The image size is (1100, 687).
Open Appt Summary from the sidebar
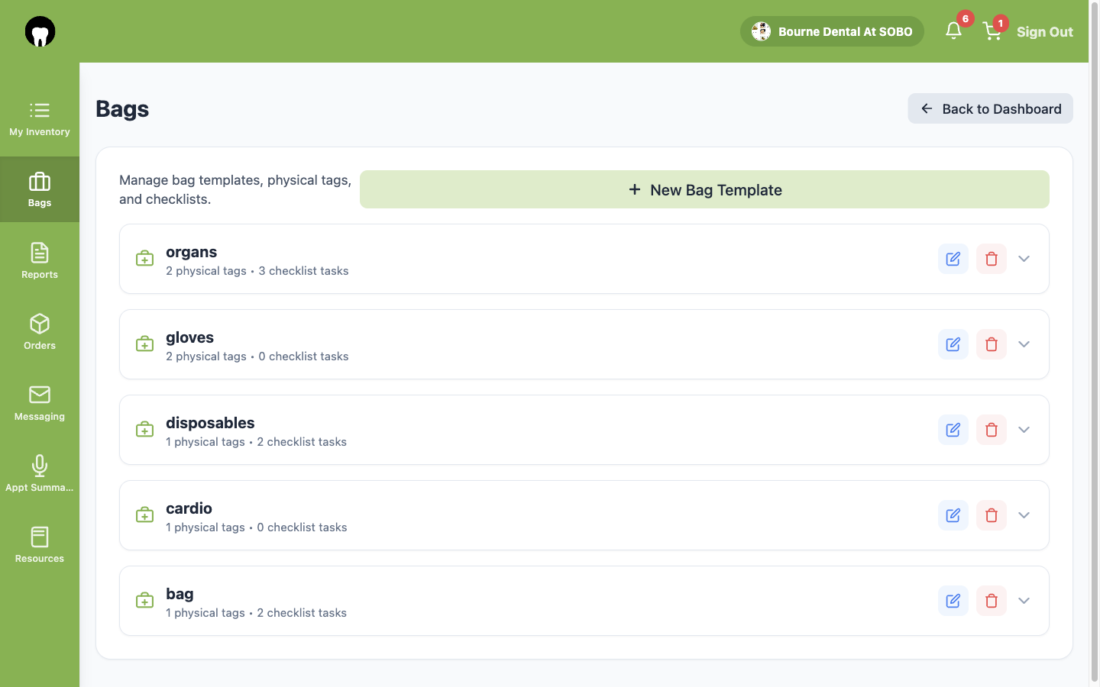(40, 474)
